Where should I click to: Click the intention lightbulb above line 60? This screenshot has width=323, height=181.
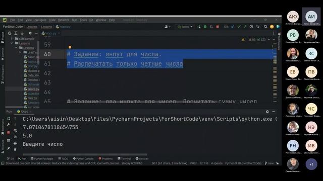point(70,47)
